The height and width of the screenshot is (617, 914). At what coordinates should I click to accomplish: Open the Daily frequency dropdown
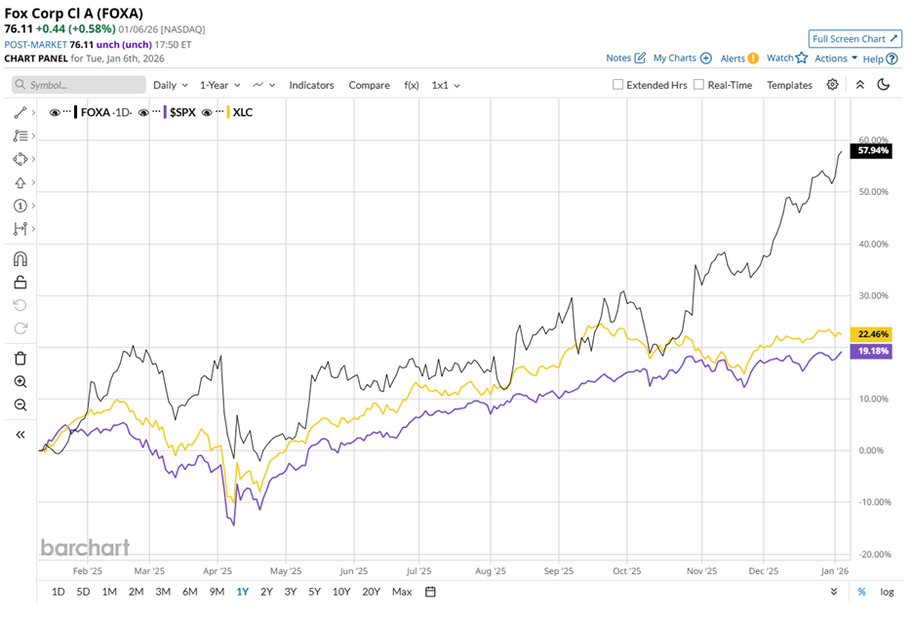pos(170,85)
